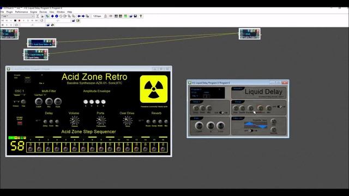Adjust the Flange Feedback knob

coord(260,108)
